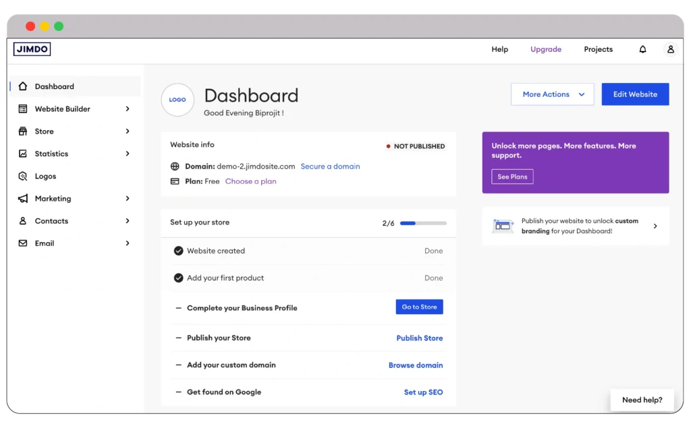Open the user account profile icon
Viewport: 691px width, 428px height.
(x=670, y=49)
